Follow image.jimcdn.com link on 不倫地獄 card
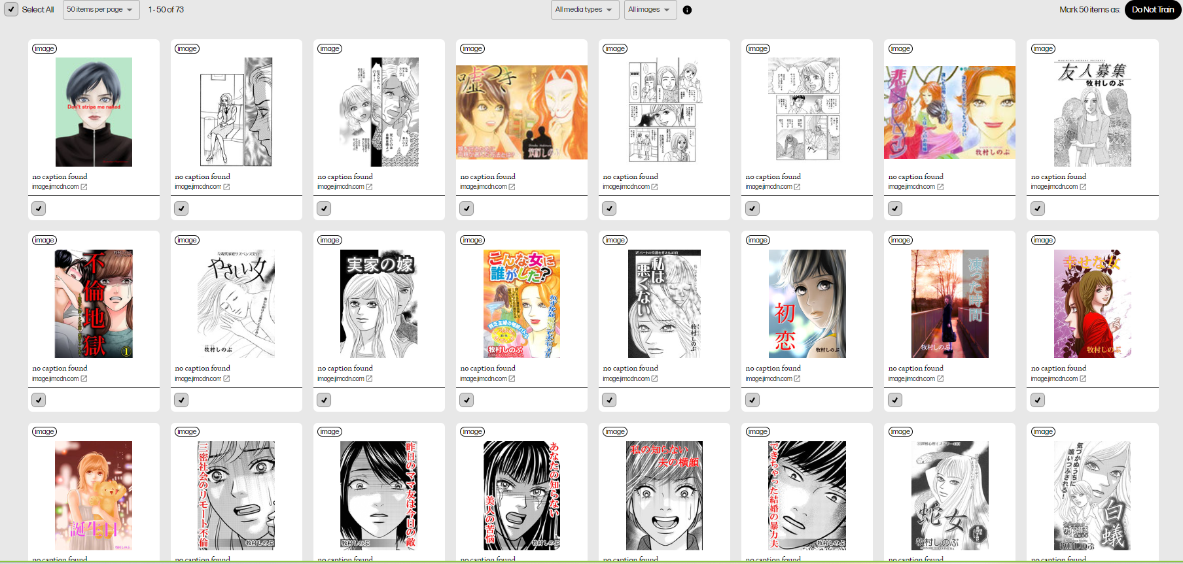The width and height of the screenshot is (1183, 564). click(56, 378)
